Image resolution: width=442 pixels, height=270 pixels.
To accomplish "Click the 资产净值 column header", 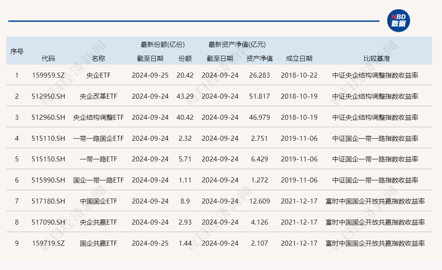I will tap(259, 59).
